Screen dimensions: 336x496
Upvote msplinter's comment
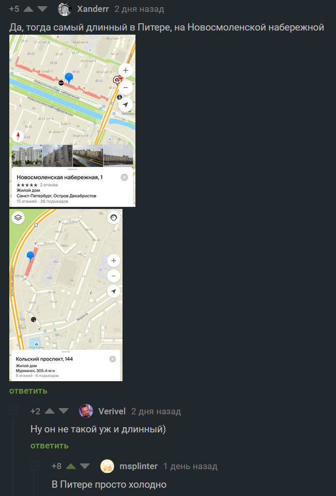(71, 467)
